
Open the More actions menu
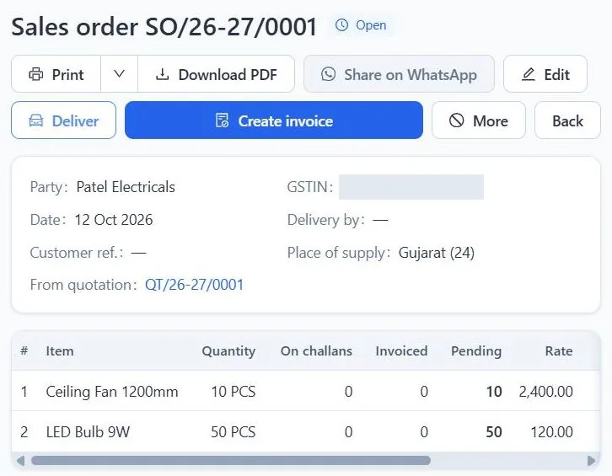tap(479, 120)
